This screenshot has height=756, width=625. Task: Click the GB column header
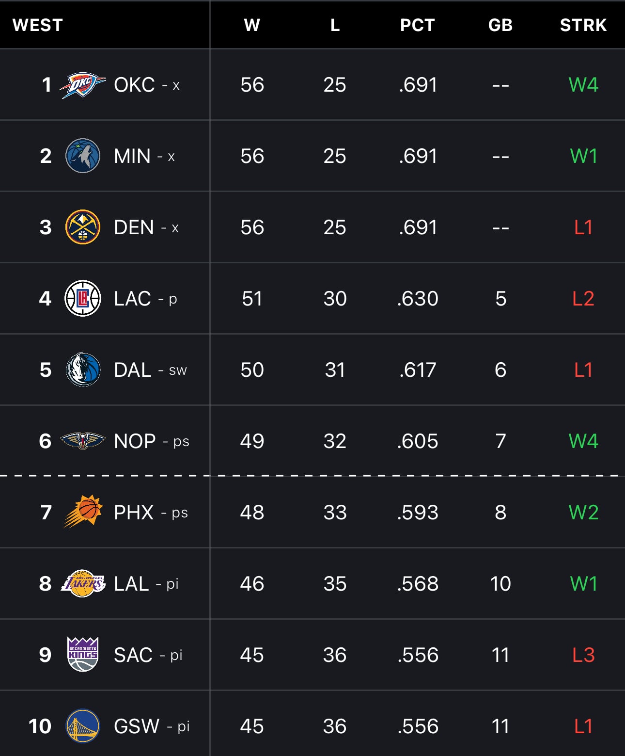click(x=500, y=25)
